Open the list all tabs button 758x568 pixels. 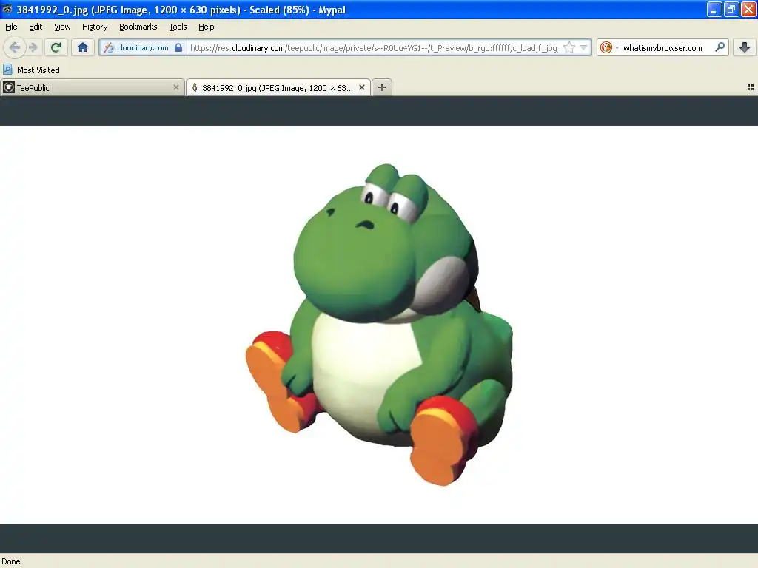point(751,87)
